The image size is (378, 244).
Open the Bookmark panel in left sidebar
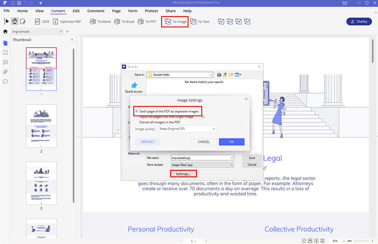(x=5, y=52)
